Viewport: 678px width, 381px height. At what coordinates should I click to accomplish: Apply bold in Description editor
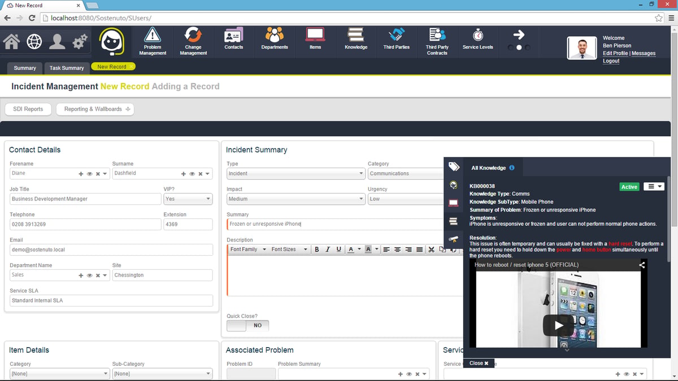pos(317,249)
